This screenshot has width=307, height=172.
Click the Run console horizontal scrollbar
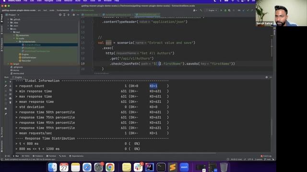click(116, 153)
